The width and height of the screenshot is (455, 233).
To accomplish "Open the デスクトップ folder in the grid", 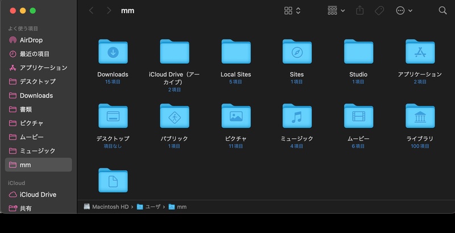I will pyautogui.click(x=113, y=116).
